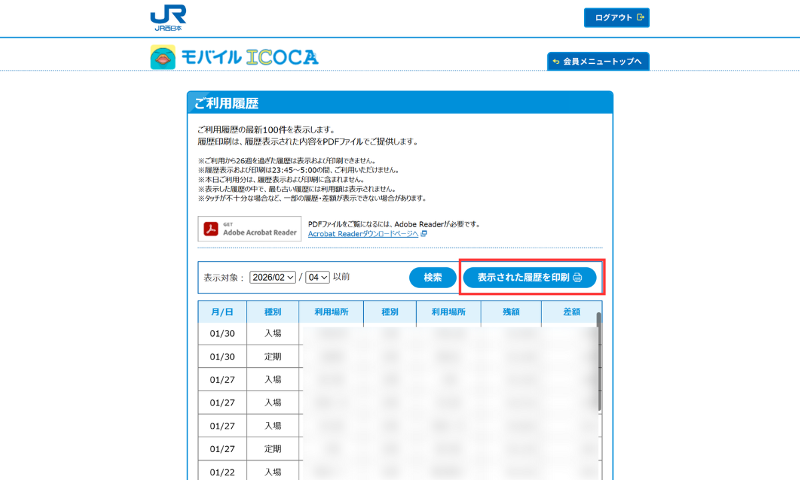Click external-link icon beside Acrobat Reader link
Viewport: 800px width, 480px height.
click(424, 234)
